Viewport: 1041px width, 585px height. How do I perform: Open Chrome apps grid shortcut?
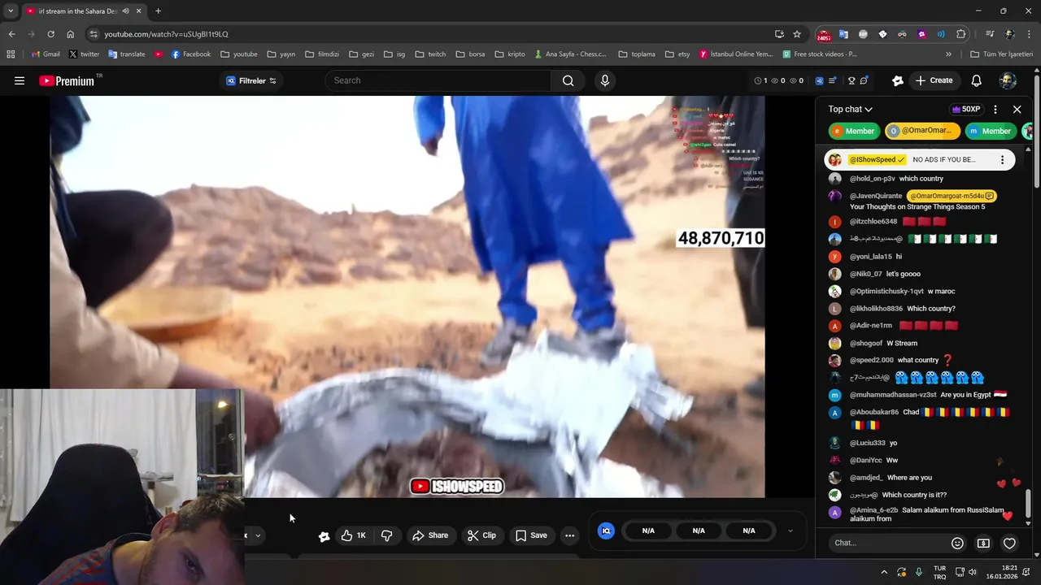(11, 54)
